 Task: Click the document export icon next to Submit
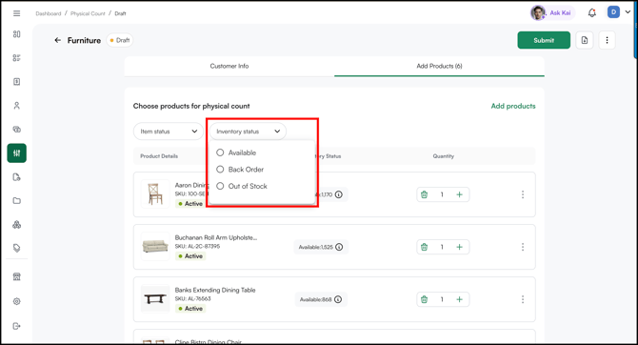585,40
